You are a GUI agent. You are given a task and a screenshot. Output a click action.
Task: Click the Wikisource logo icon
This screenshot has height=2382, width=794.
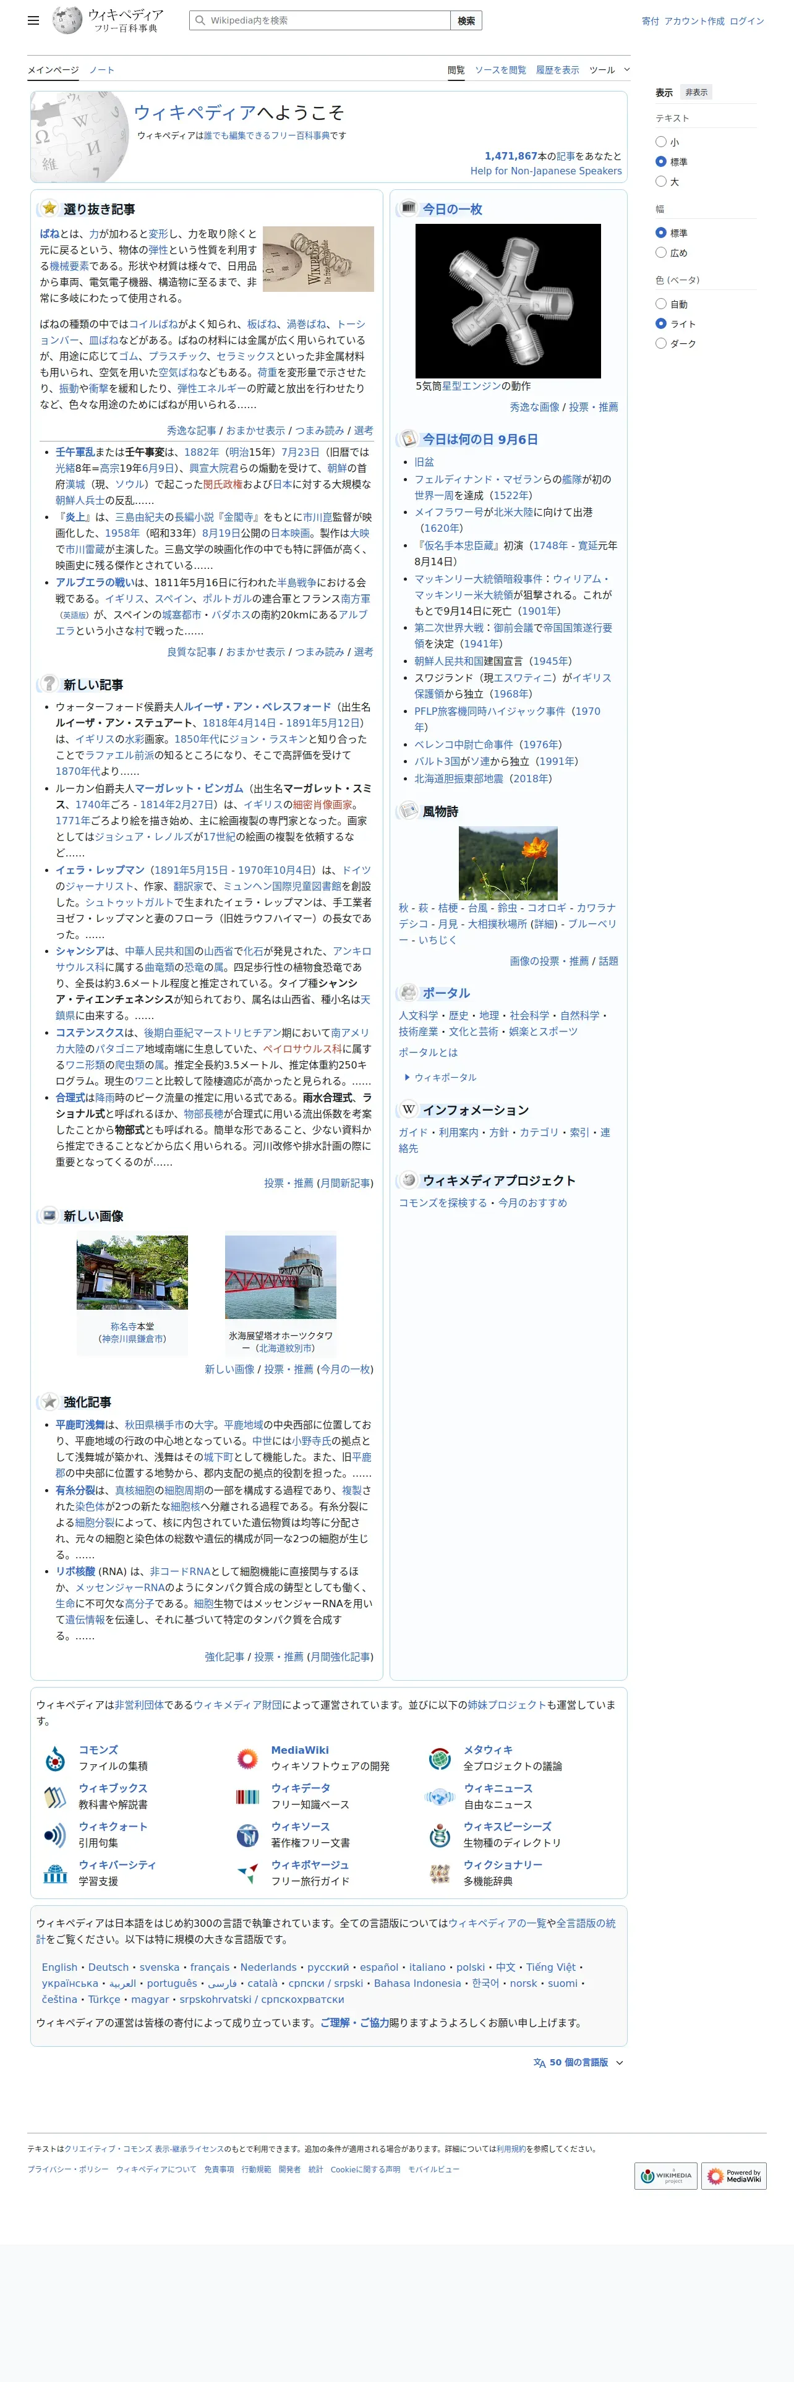point(247,1835)
